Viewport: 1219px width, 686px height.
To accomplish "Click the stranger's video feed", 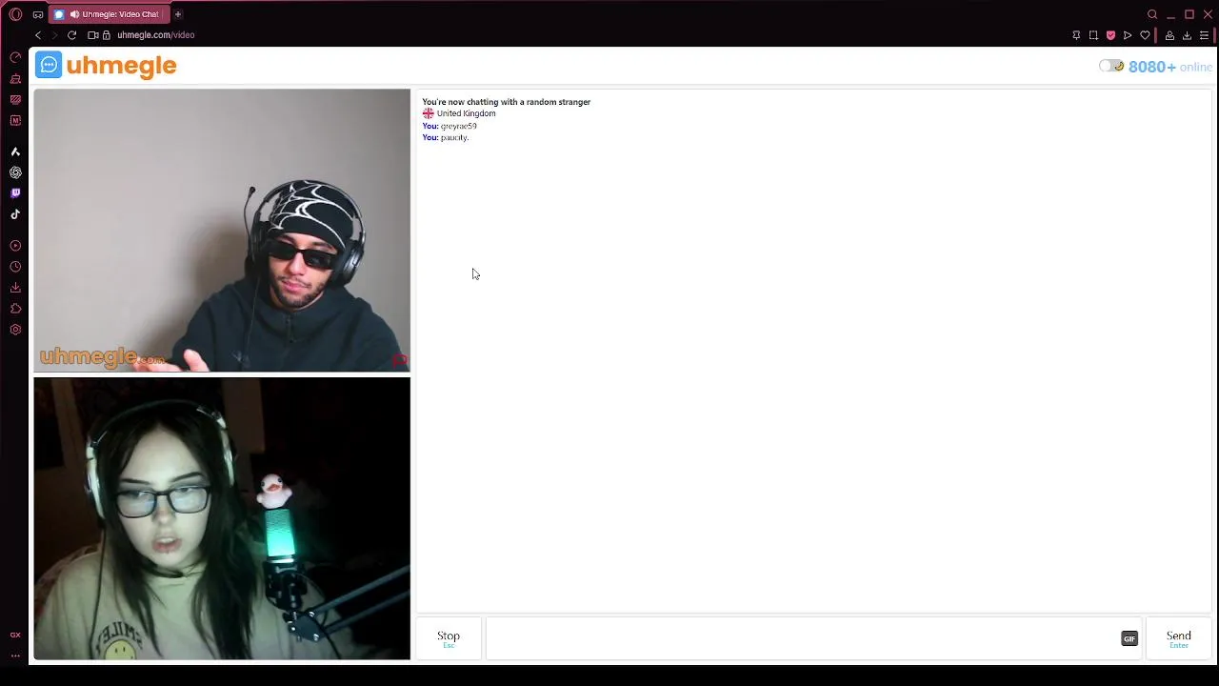I will coord(222,231).
